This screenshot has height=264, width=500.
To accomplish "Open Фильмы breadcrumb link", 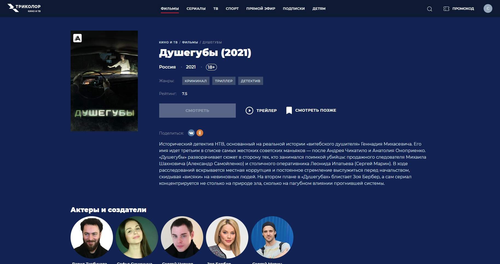I will [190, 42].
